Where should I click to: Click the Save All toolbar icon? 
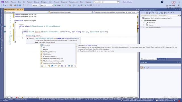pos(20,5)
